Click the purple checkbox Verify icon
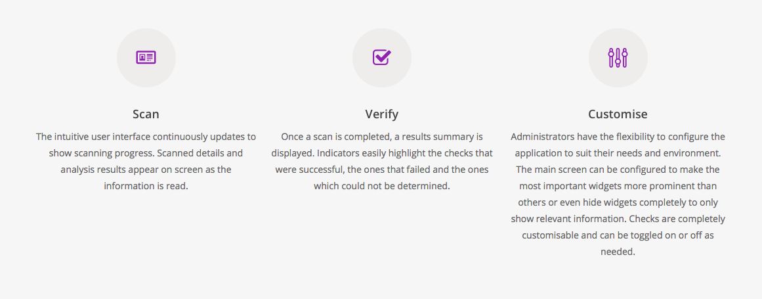The image size is (762, 299). pyautogui.click(x=381, y=57)
